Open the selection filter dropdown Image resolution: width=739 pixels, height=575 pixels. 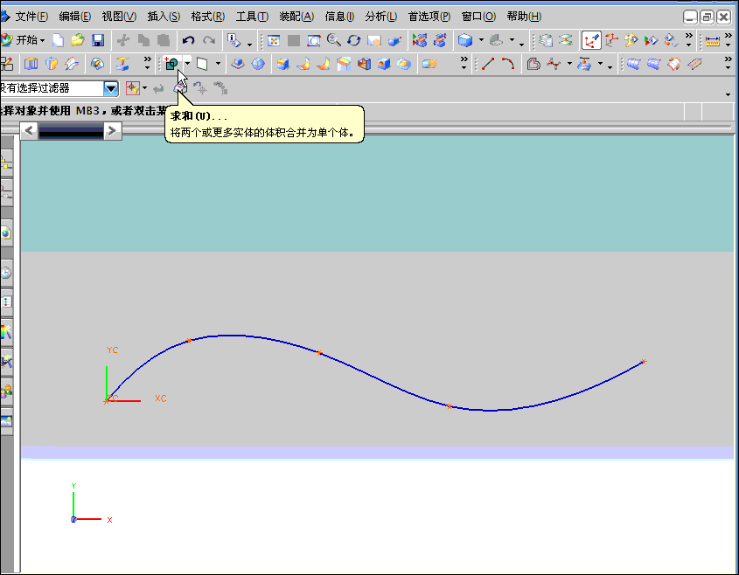point(111,87)
